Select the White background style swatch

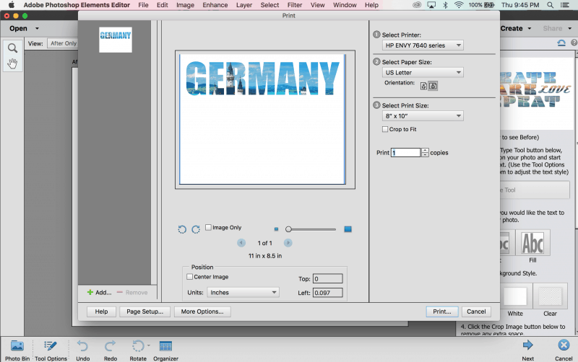click(x=515, y=296)
